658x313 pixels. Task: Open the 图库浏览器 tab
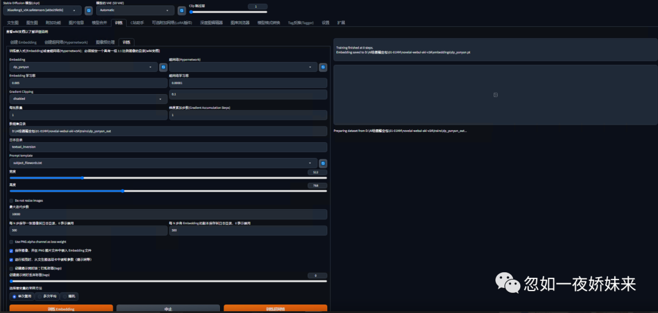tap(240, 22)
